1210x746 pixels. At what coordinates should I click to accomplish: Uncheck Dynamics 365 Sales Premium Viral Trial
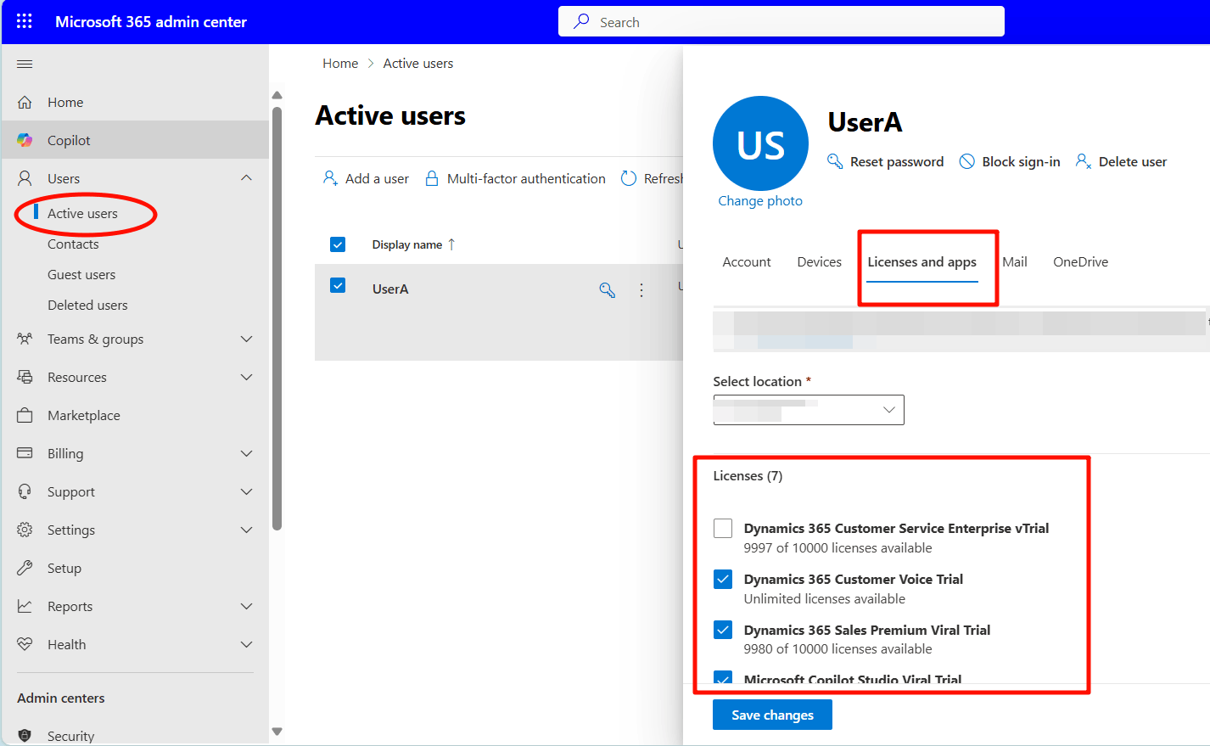723,630
